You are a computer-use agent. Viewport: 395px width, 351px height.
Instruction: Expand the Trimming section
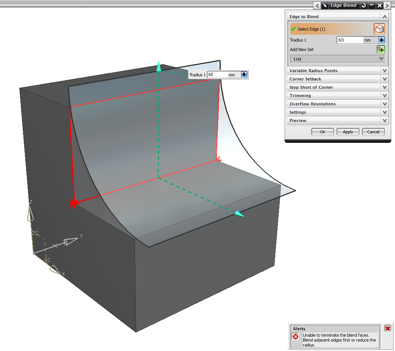click(x=385, y=96)
